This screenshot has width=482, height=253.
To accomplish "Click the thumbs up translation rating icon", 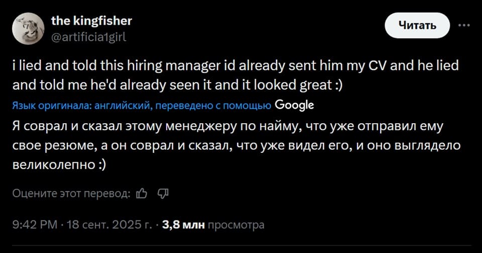I will 142,193.
